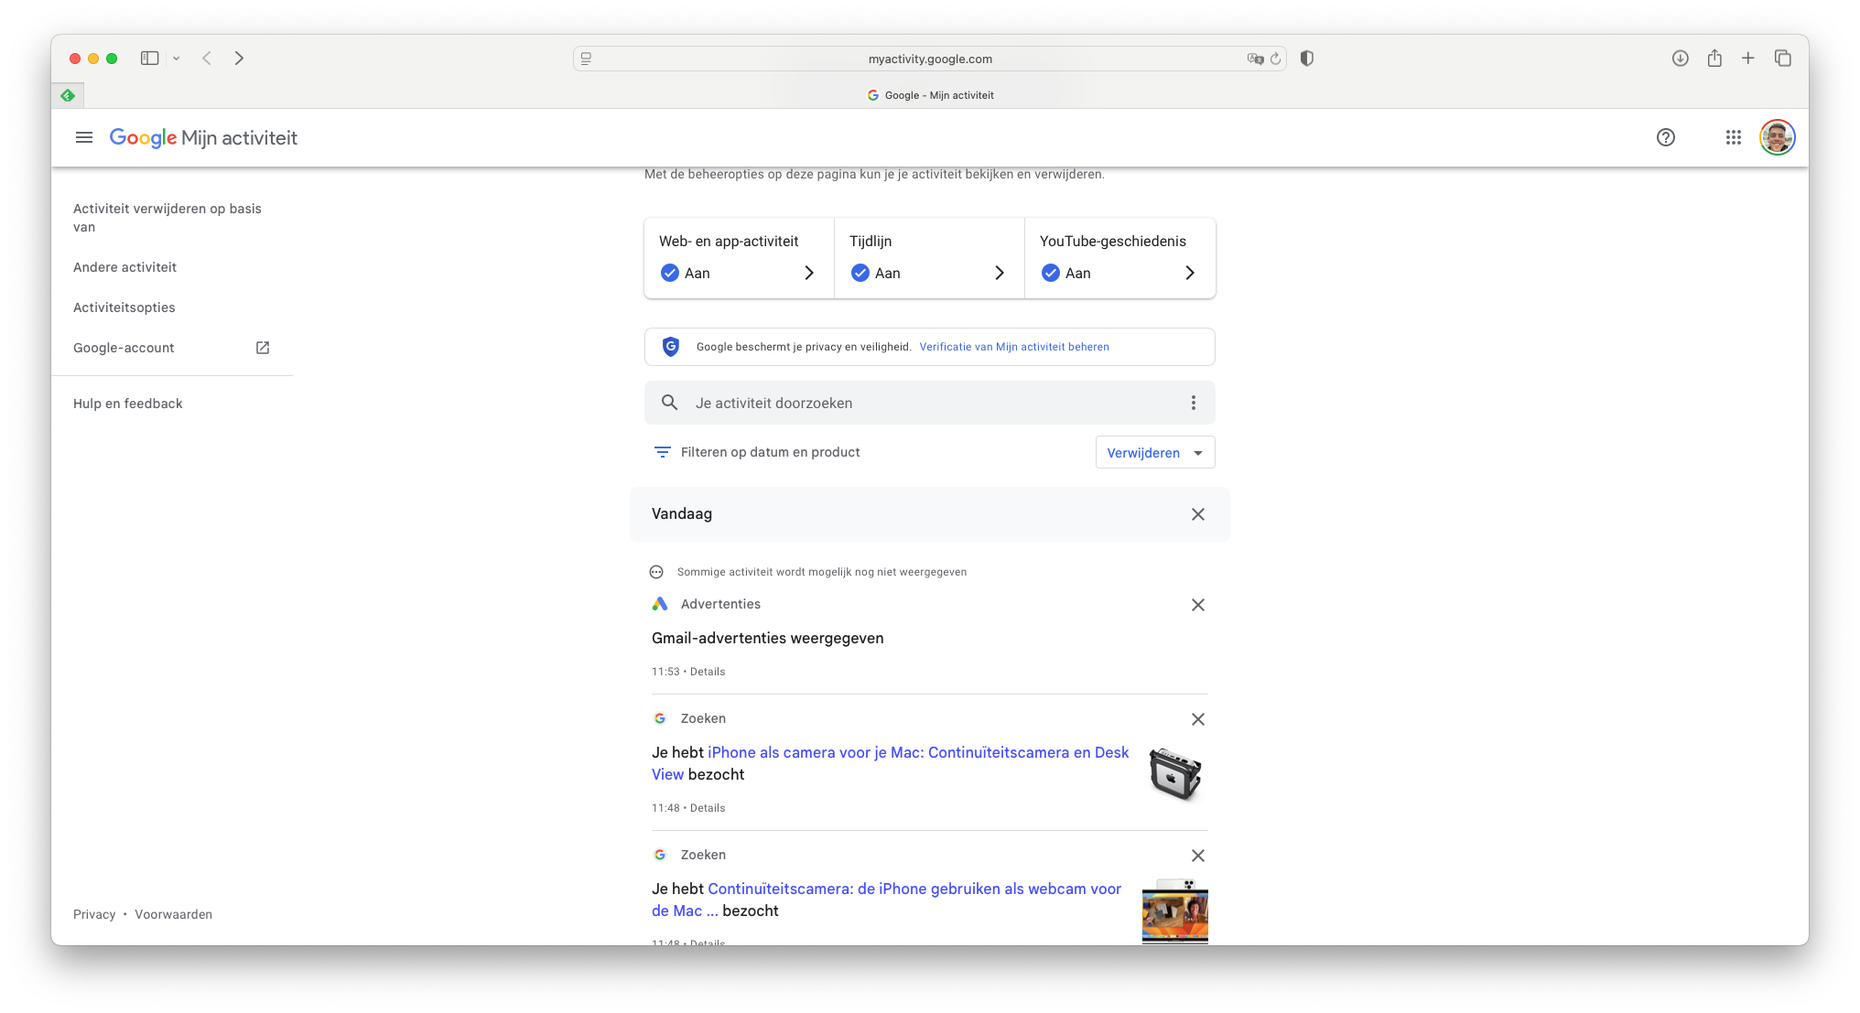Toggle the Safari sidebar

[x=150, y=58]
